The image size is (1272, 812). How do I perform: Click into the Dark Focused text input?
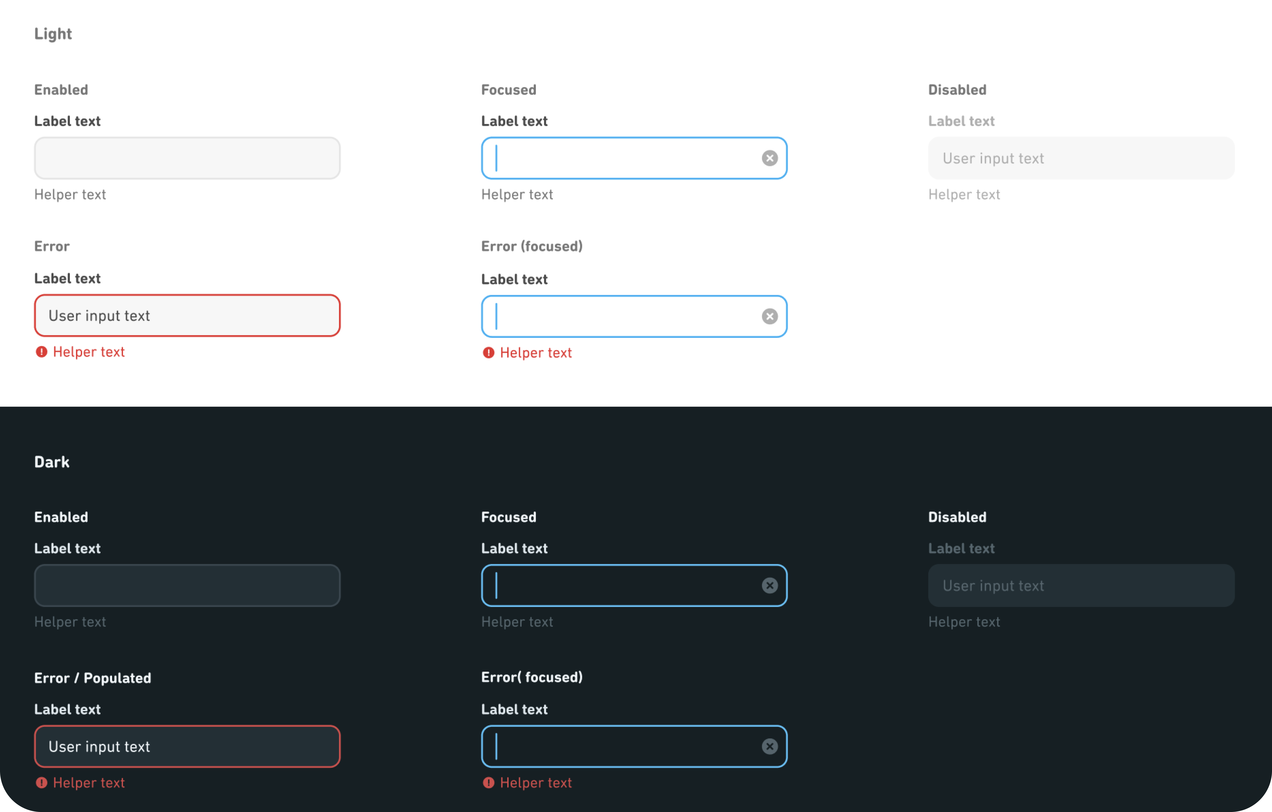(634, 585)
